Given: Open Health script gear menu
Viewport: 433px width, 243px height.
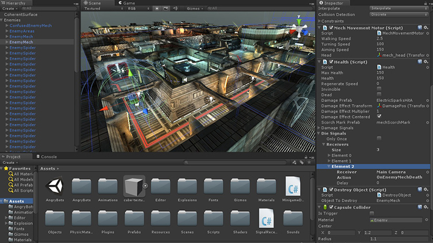Looking at the screenshot, I should pyautogui.click(x=426, y=62).
